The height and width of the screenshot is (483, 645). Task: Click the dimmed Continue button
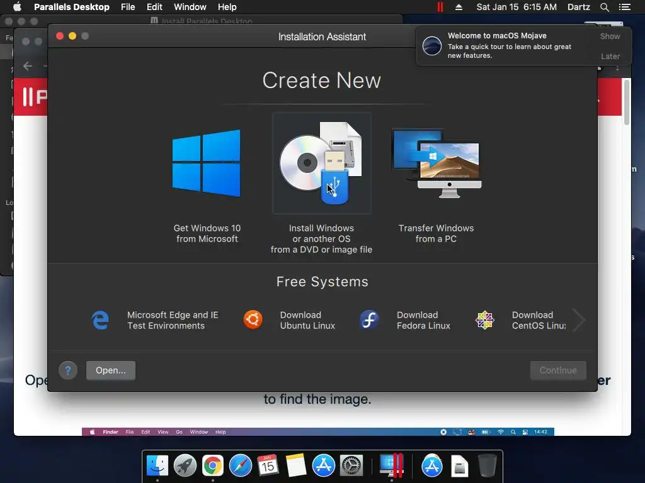pyautogui.click(x=558, y=370)
